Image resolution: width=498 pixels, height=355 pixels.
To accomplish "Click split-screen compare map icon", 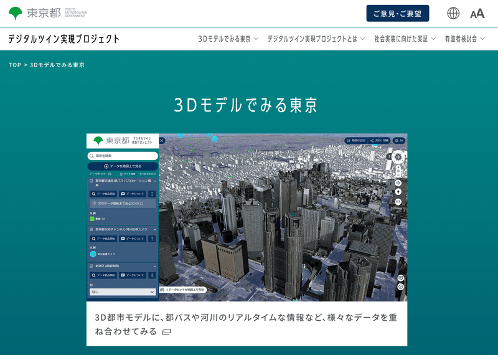I will 398,202.
